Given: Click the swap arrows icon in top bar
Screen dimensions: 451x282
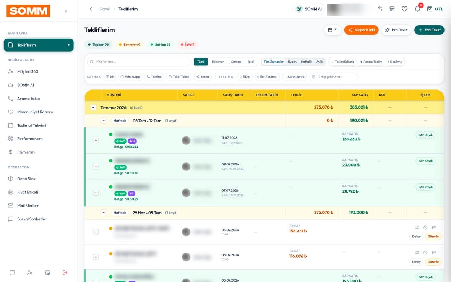Looking at the screenshot, I should [380, 9].
